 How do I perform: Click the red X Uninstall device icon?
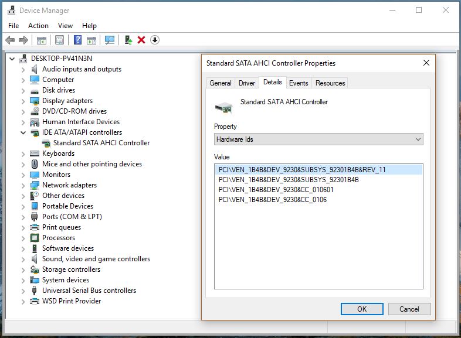point(141,40)
